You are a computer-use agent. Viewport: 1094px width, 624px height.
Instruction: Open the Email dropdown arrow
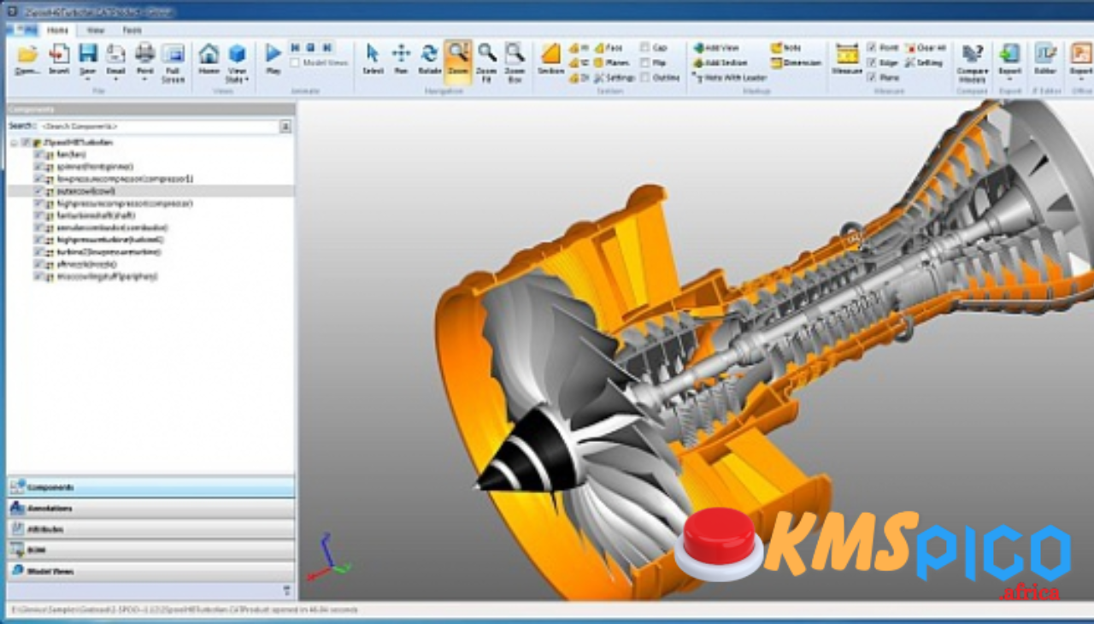115,79
